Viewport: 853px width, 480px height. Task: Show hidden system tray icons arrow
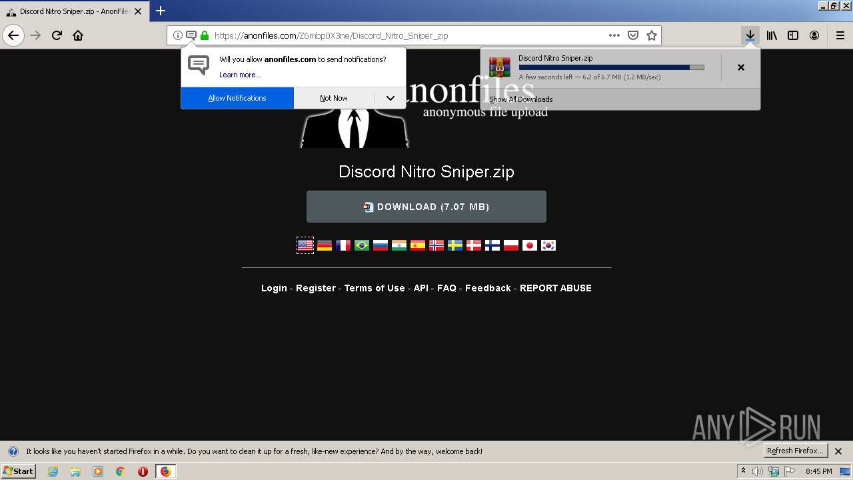pyautogui.click(x=743, y=471)
